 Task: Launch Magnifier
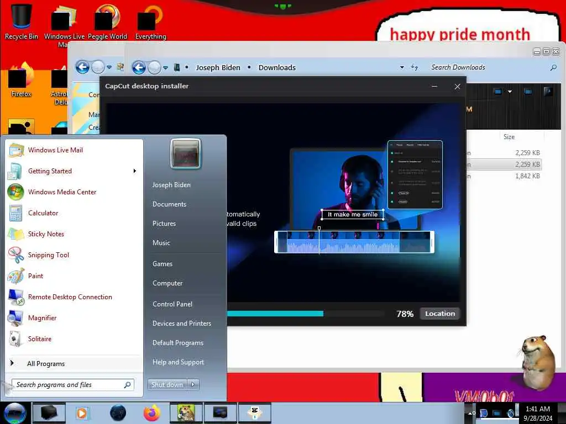click(75, 317)
